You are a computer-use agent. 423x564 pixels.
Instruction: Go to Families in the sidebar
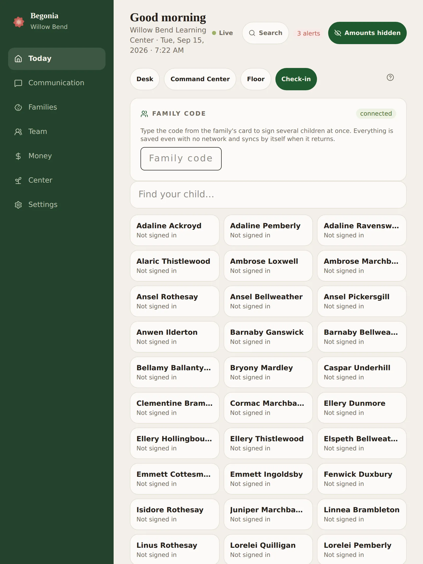57,107
